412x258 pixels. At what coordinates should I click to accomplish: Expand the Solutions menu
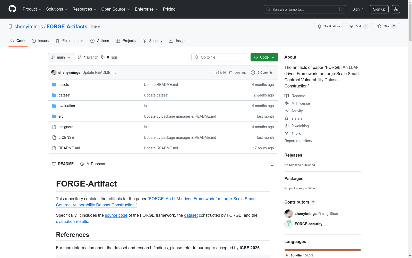tap(57, 9)
